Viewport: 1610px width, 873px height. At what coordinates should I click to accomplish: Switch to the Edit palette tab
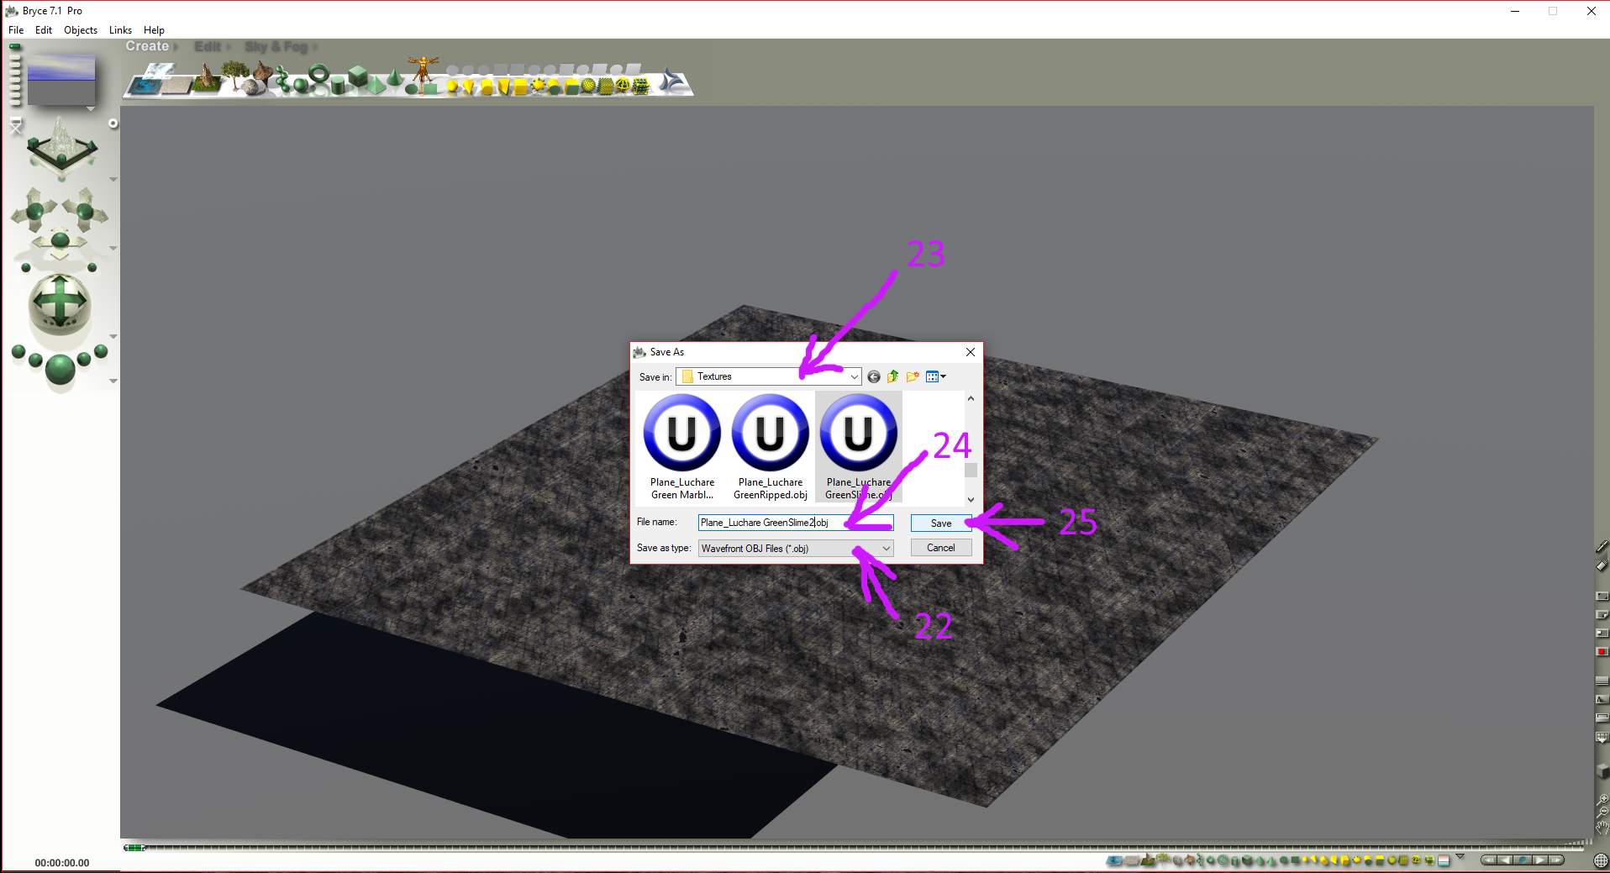tap(208, 47)
